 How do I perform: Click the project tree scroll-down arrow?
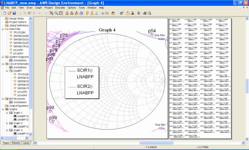click(31, 134)
